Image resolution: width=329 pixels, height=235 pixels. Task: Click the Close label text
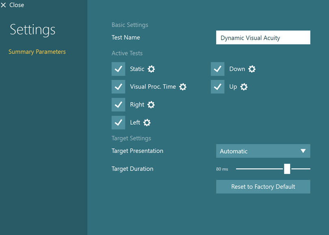click(x=17, y=5)
